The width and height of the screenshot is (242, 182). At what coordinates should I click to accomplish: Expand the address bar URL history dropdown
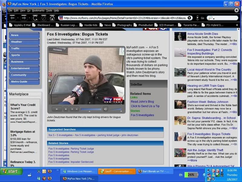tap(189, 18)
